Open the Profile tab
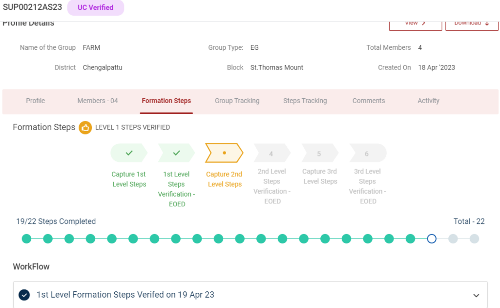The height and width of the screenshot is (308, 500). pos(35,101)
